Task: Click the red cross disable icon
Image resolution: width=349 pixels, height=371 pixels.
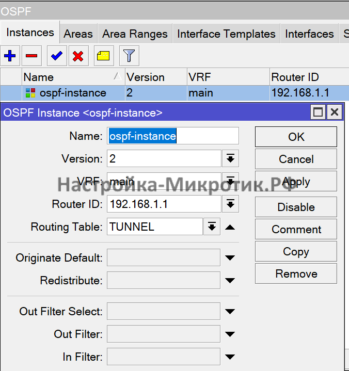Action: [78, 56]
